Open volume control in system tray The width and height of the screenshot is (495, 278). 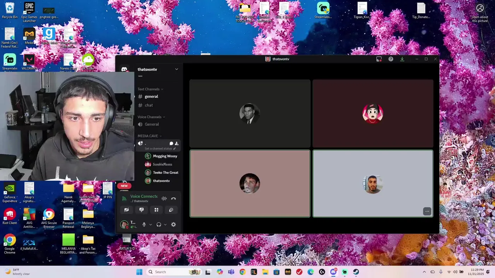click(455, 272)
